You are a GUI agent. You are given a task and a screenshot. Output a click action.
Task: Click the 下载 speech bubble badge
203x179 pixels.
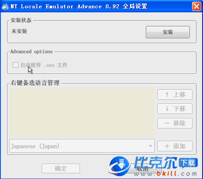[x=188, y=163]
